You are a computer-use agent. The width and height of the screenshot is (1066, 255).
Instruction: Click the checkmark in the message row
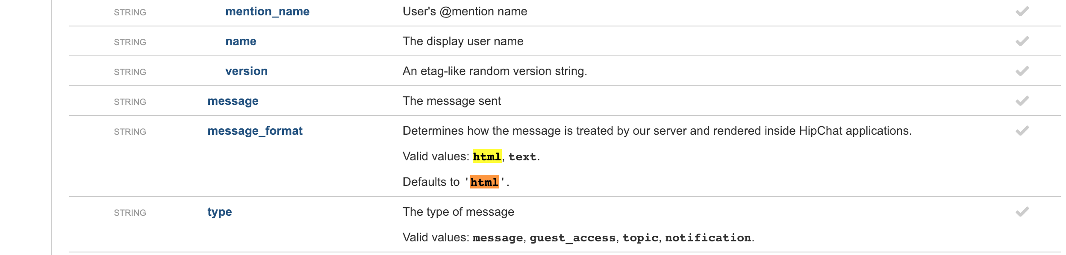coord(1022,101)
